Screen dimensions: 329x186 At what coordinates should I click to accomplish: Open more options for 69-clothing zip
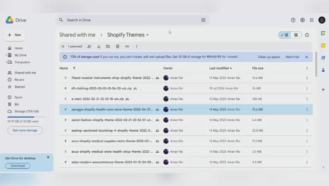click(307, 88)
